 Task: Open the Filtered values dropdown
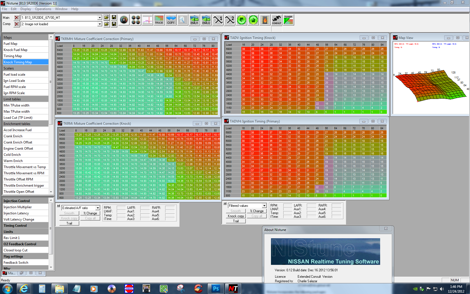(264, 206)
